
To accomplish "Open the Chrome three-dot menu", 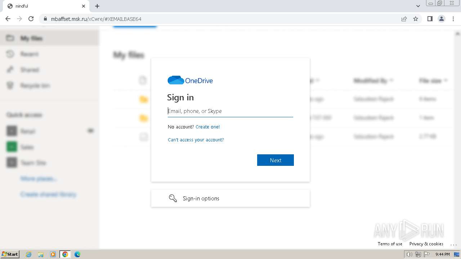I will pos(453,19).
